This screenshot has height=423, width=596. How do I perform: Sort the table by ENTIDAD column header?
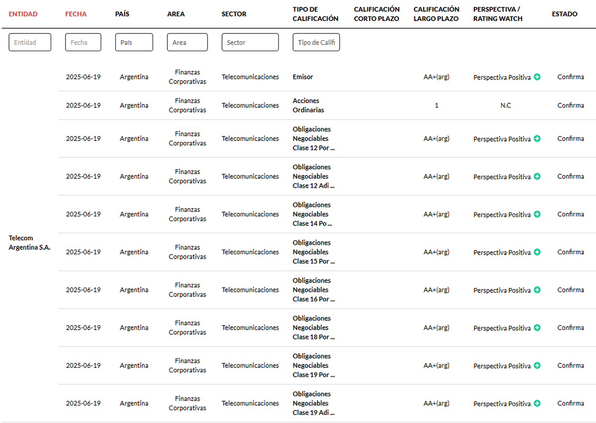(x=23, y=14)
